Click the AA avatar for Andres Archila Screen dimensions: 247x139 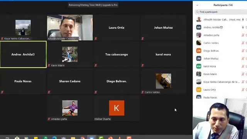click(199, 27)
